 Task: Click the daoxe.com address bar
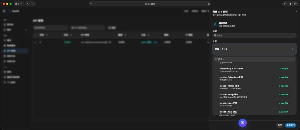tap(150, 4)
